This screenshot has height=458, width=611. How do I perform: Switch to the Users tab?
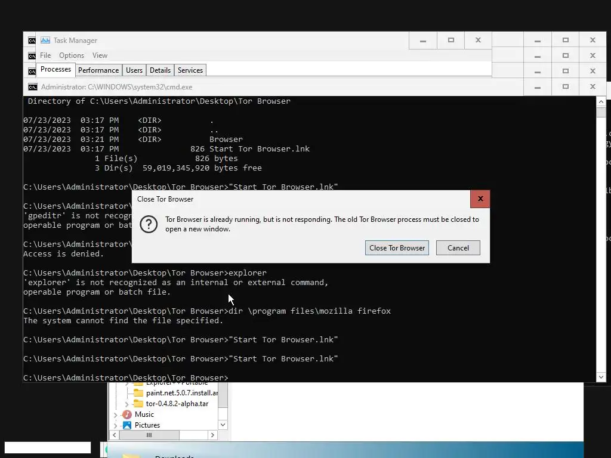[134, 70]
